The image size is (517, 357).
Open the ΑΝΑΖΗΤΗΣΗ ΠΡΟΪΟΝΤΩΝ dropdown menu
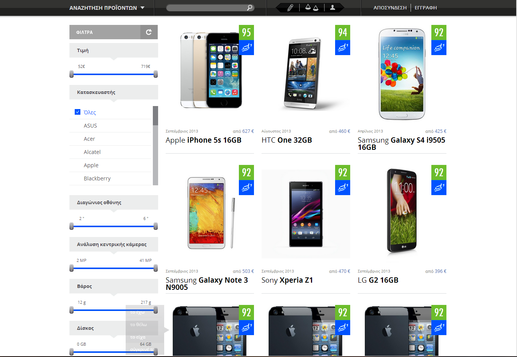(x=107, y=8)
